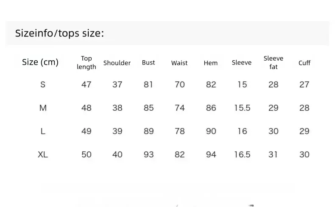Image resolution: width=335 pixels, height=207 pixels.
Task: Click the Bust column header
Action: 148,63
